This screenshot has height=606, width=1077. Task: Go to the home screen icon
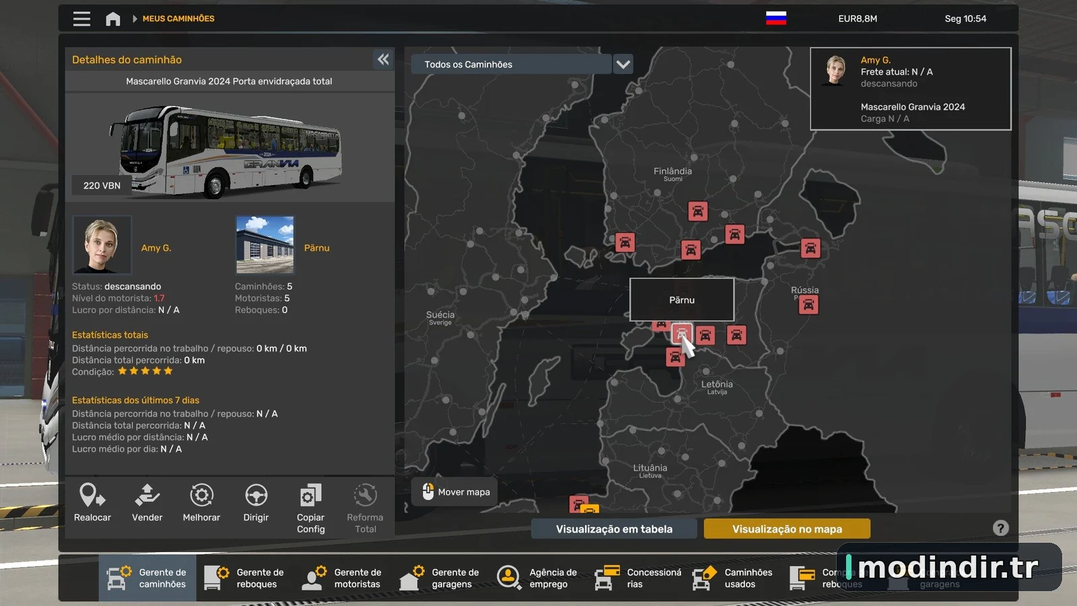click(x=113, y=19)
